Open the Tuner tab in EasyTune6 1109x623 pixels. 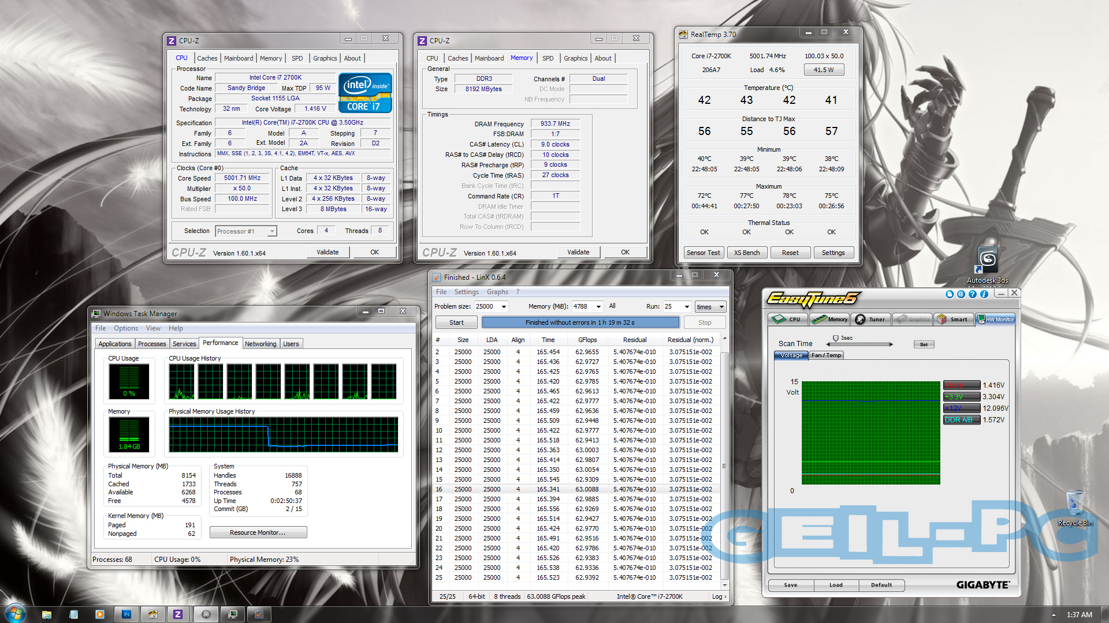(x=870, y=319)
